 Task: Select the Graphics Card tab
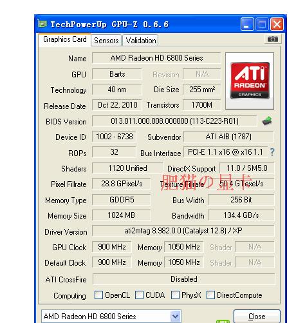coord(65,39)
